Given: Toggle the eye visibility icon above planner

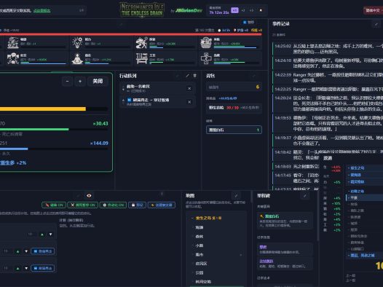Looking at the screenshot, I should (89, 196).
